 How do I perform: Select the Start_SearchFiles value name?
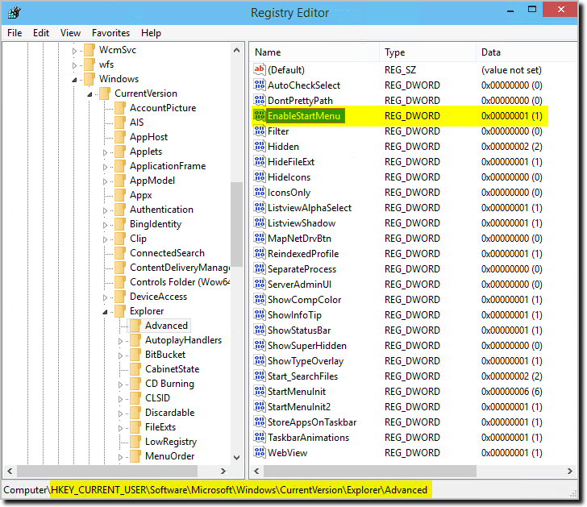coord(302,376)
